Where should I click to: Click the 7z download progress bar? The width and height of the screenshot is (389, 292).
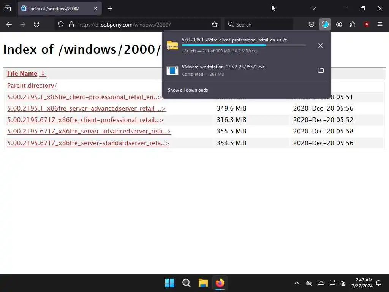(x=244, y=46)
